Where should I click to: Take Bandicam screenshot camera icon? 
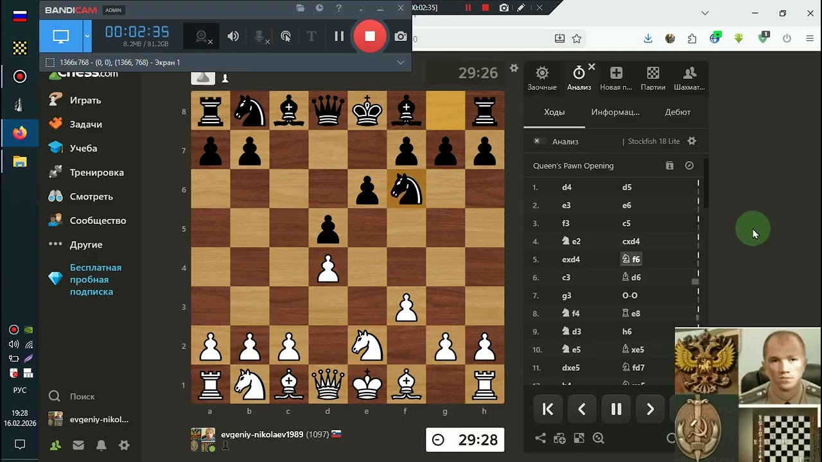click(x=401, y=37)
